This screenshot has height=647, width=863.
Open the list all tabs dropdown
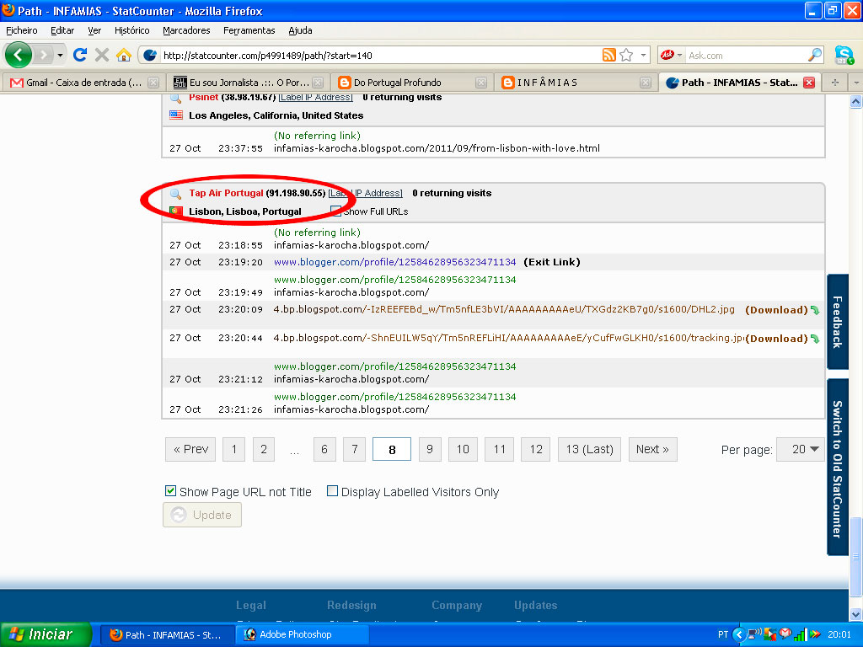[856, 83]
